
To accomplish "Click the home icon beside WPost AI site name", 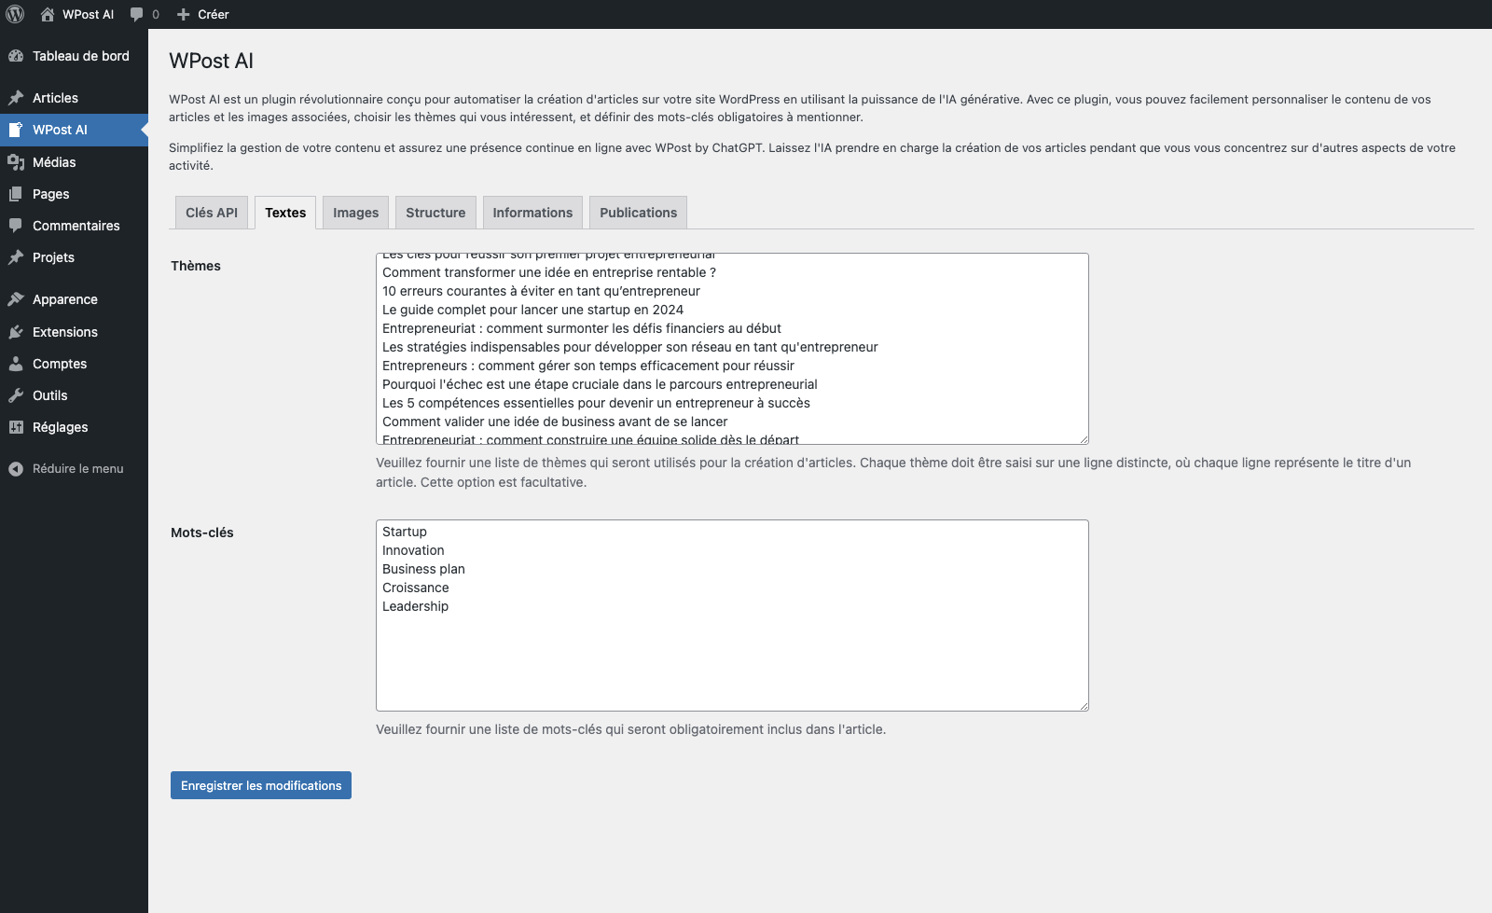I will [48, 14].
